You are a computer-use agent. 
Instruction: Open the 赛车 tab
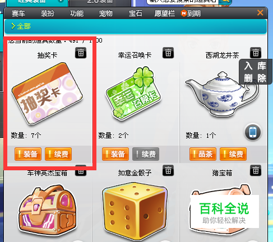pyautogui.click(x=18, y=13)
